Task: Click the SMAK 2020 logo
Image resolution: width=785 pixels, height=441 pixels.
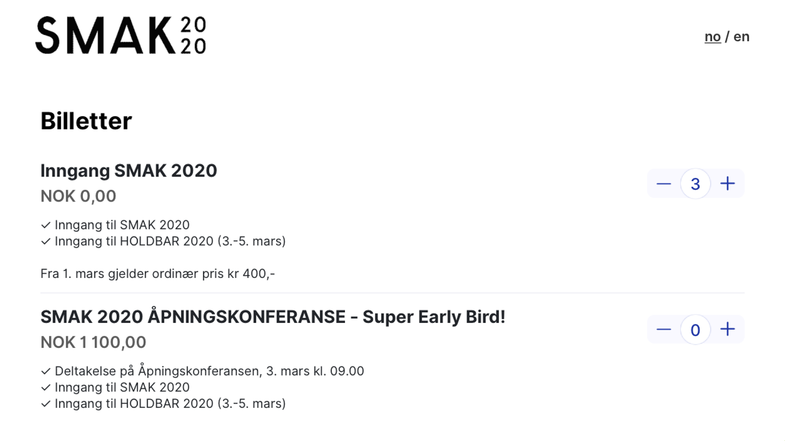Action: 121,35
